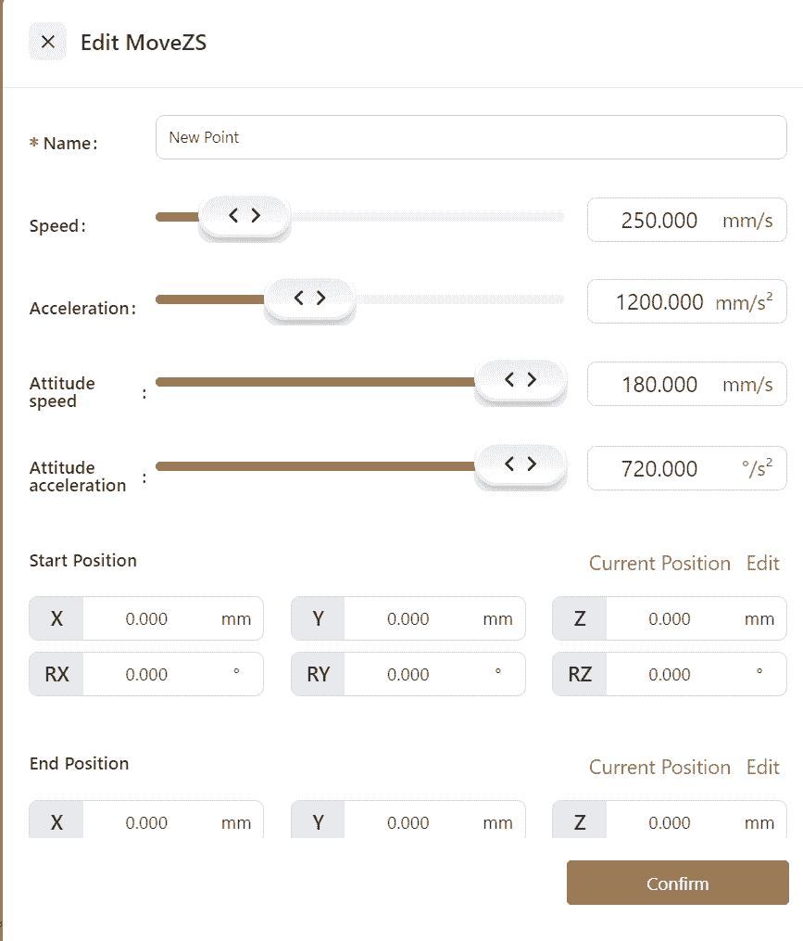Click the Attitude acceleration slider handle
Viewport: 803px width, 941px height.
click(520, 464)
